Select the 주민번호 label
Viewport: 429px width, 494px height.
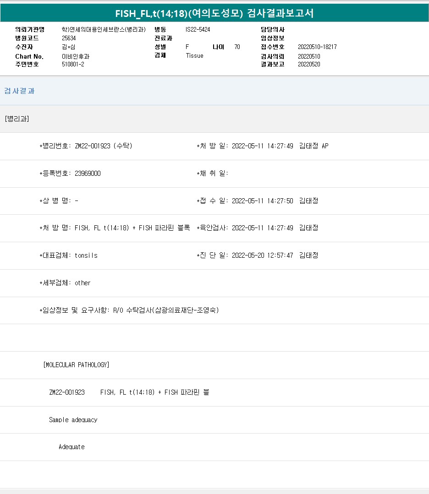point(27,64)
